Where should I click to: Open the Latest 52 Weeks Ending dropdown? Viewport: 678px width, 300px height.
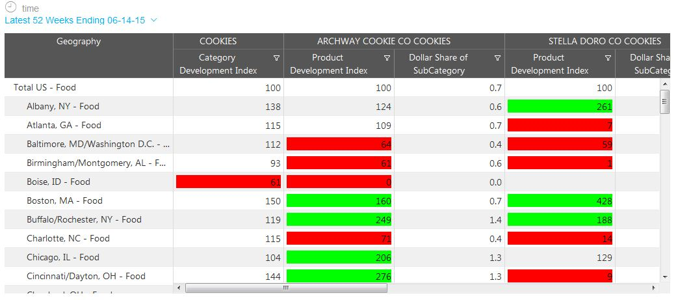153,20
